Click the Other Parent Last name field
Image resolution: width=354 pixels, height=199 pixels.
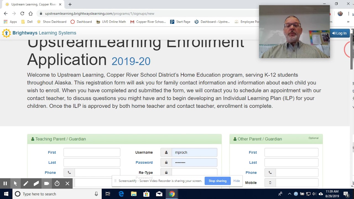[291, 163]
